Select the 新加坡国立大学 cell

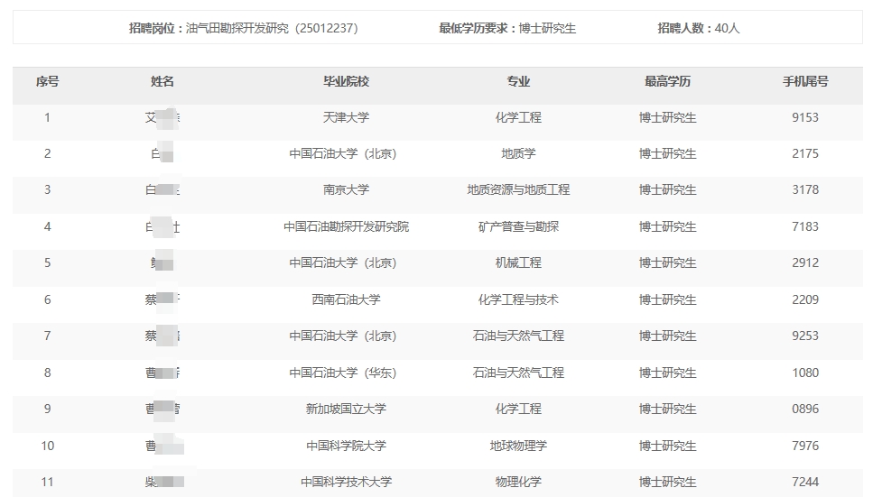pos(346,409)
